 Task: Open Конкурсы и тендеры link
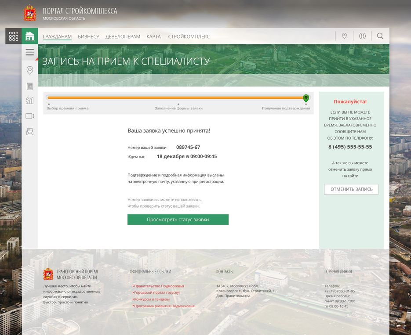coord(152,299)
